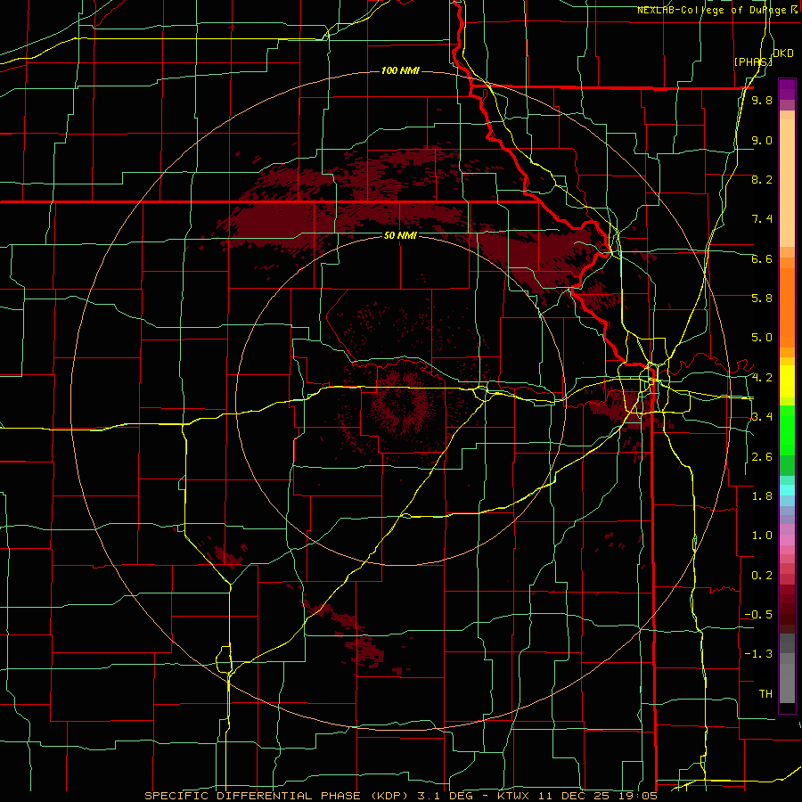Click the DKD label above the color scale
The width and height of the screenshot is (802, 802).
[783, 53]
